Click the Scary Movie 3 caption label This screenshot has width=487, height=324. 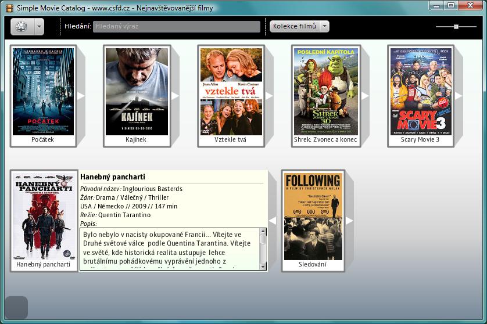[x=420, y=140]
